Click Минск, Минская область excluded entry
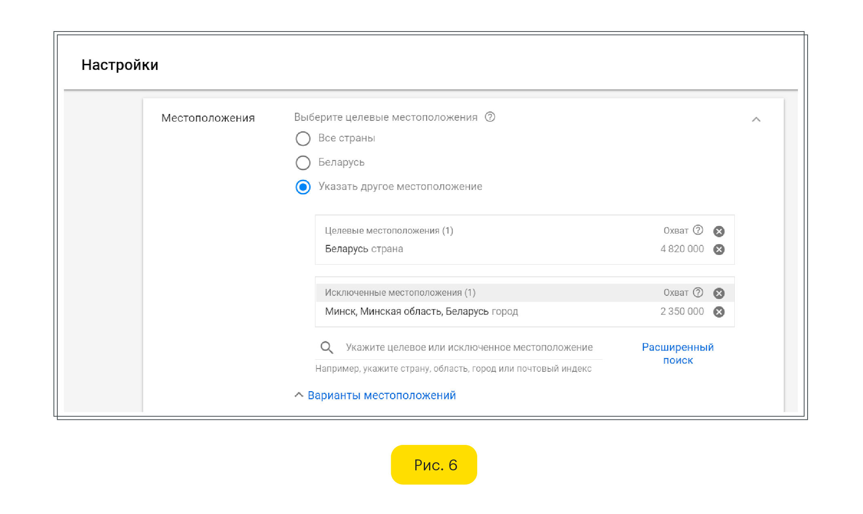The image size is (863, 514). click(421, 312)
